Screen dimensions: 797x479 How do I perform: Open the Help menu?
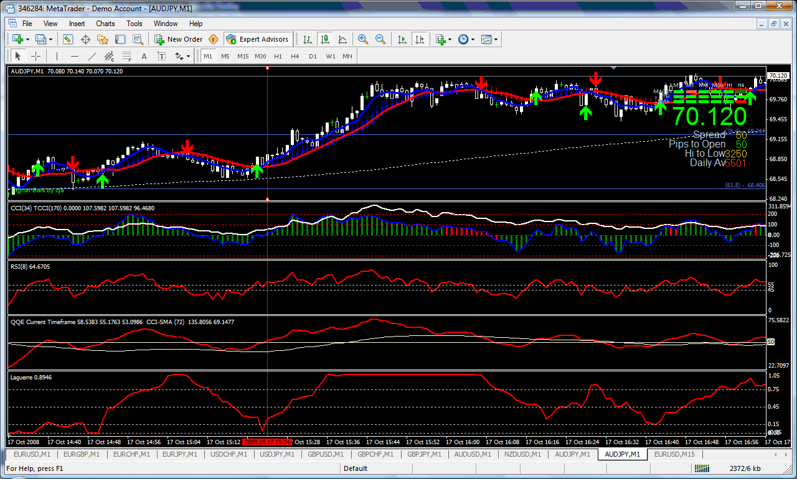tap(196, 24)
